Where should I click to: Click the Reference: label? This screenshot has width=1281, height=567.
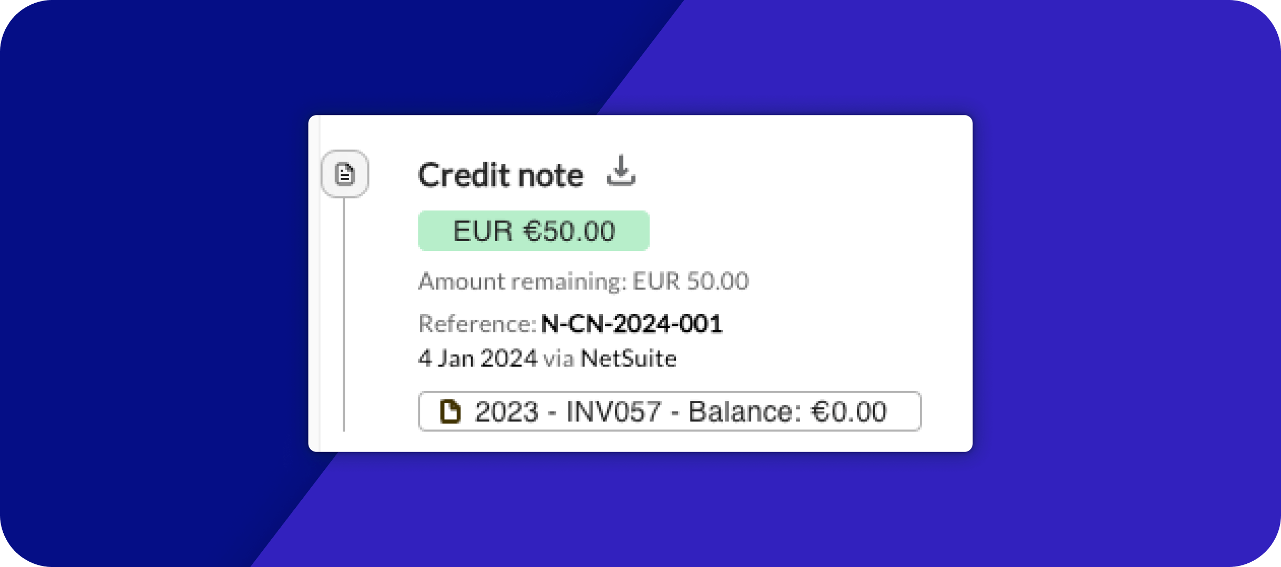pos(477,324)
